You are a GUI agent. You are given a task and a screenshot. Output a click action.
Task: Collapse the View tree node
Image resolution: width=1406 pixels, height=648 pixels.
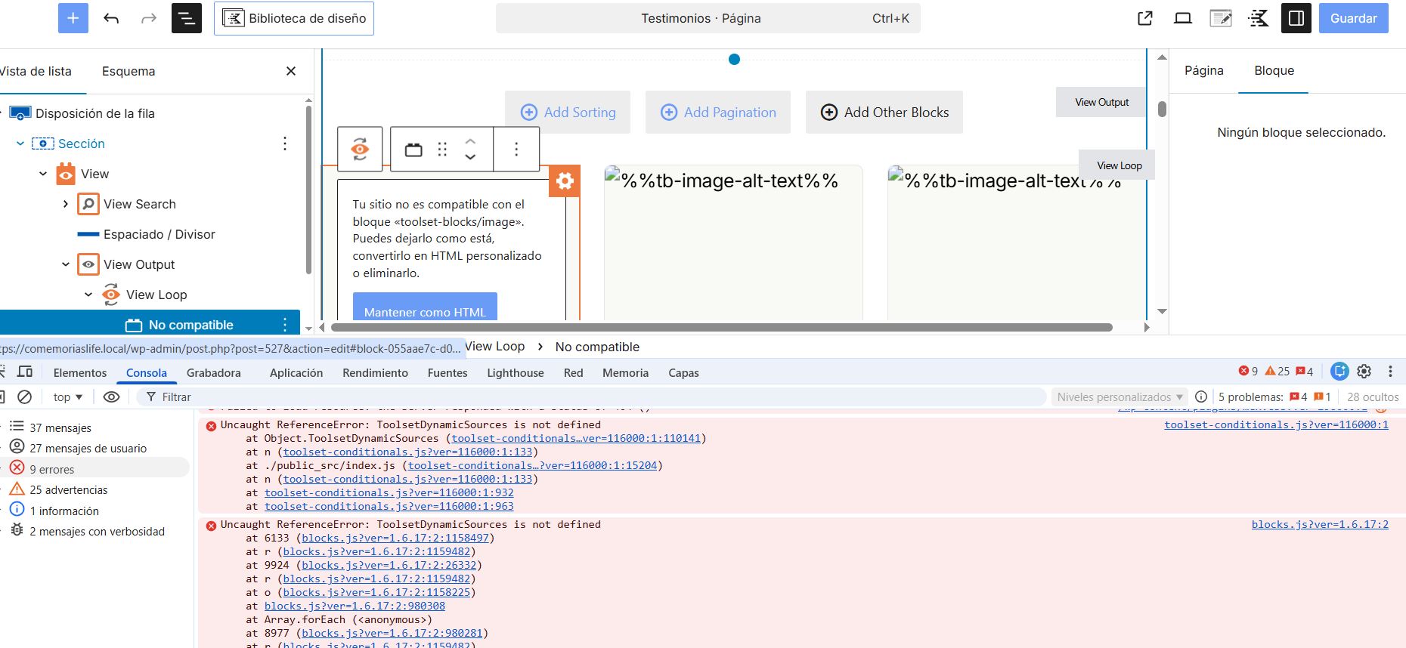pyautogui.click(x=43, y=174)
